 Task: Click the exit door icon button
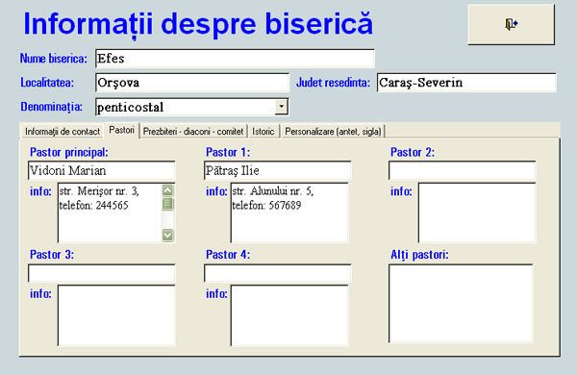click(512, 25)
